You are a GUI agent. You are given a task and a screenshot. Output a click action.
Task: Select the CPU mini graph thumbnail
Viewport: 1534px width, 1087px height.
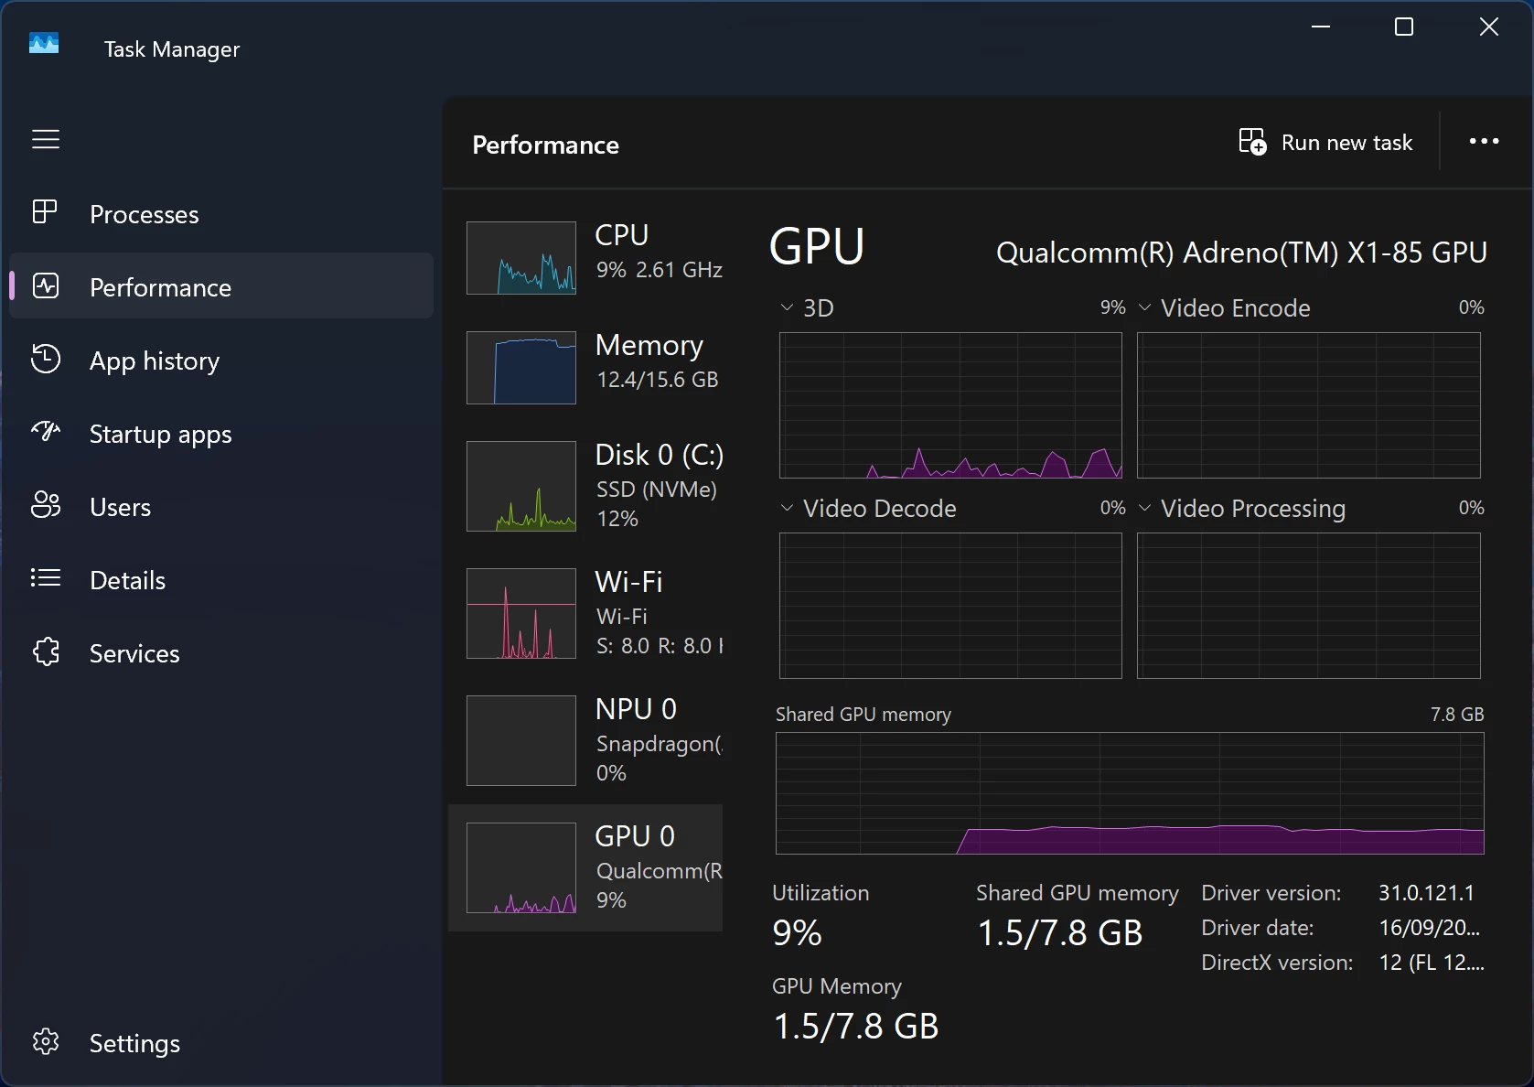coord(521,257)
